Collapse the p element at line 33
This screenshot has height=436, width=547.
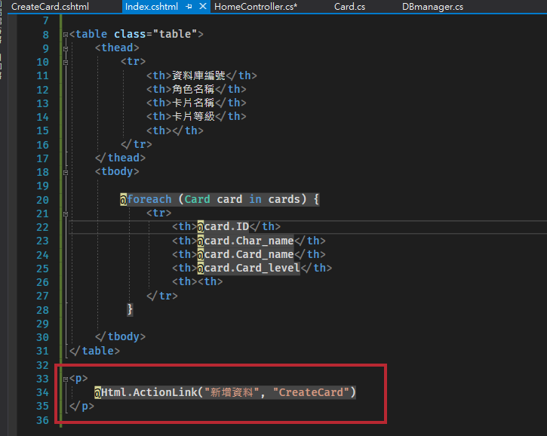click(66, 379)
